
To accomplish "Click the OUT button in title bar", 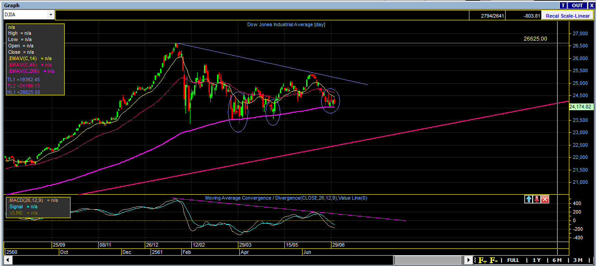I will click(577, 5).
